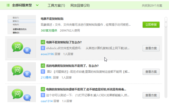Click the 立即修复 green button
This screenshot has width=169, height=104.
click(x=151, y=25)
